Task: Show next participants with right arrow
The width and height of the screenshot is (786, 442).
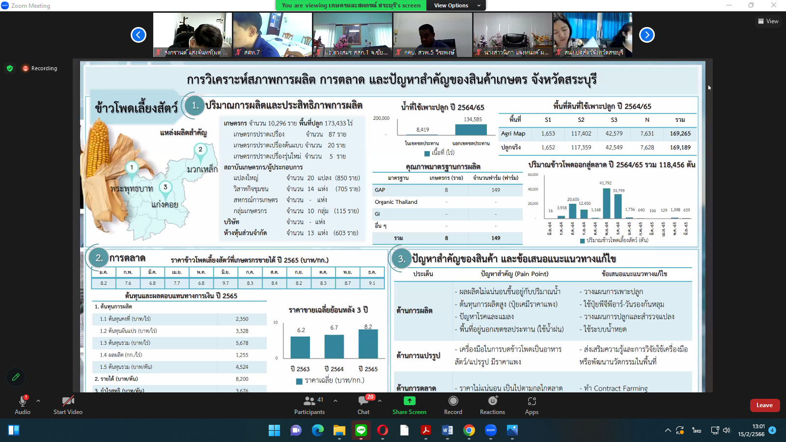Action: [647, 35]
